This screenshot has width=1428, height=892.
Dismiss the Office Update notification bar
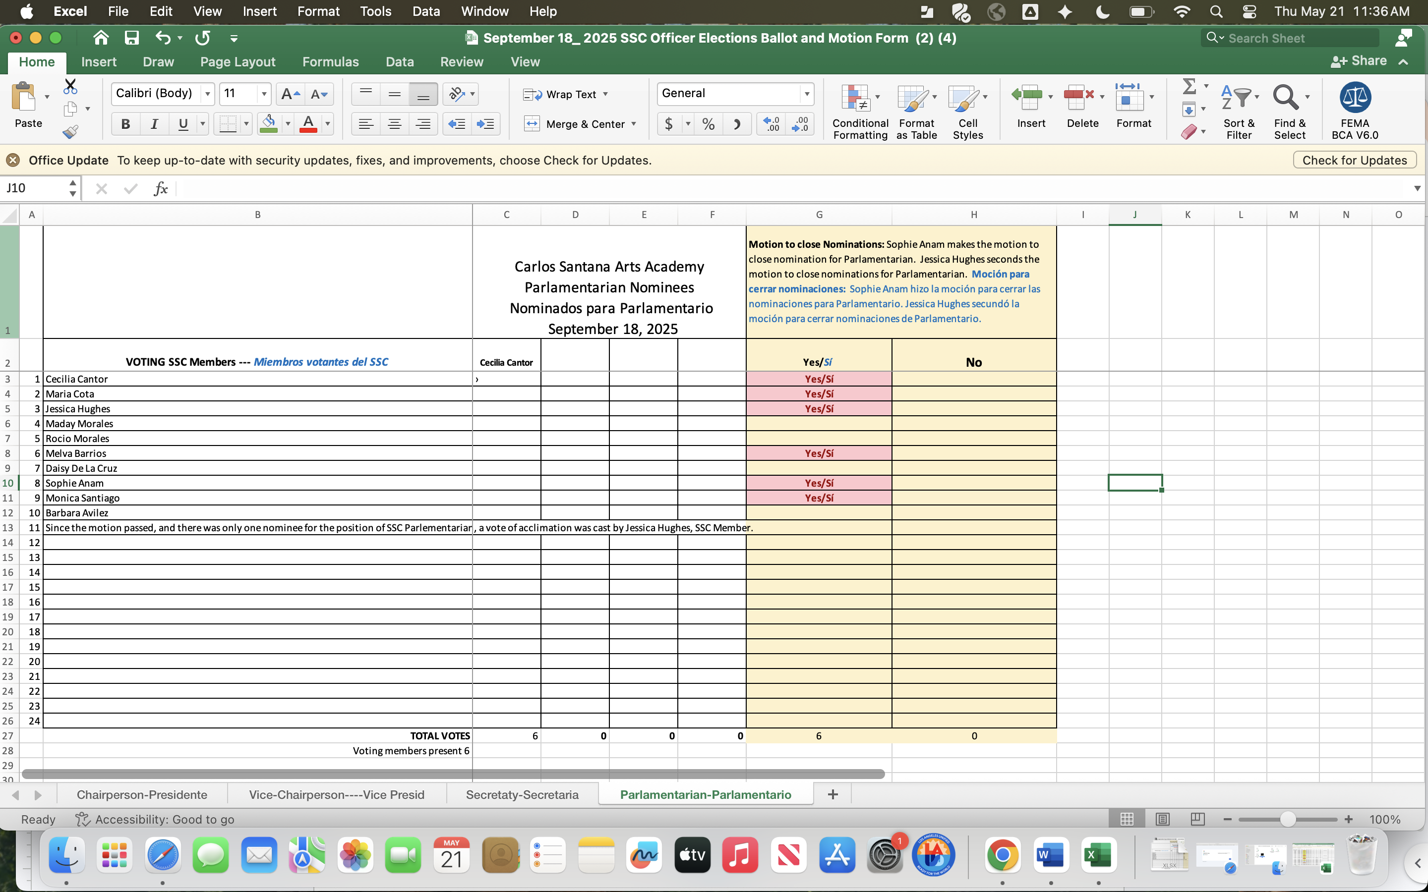coord(13,161)
